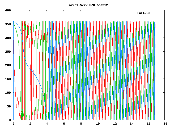This screenshot has height=127, width=170.
Task: Click the y-axis label 300
Action: point(8,38)
